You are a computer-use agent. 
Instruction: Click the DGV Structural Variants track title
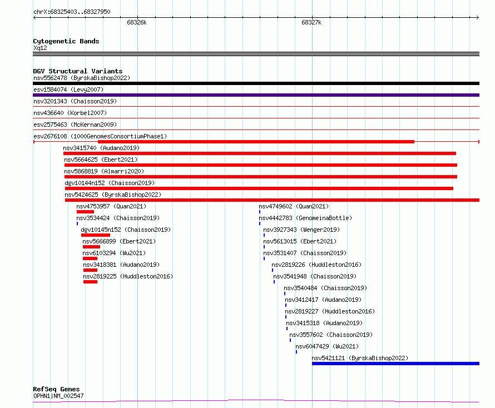coord(78,71)
